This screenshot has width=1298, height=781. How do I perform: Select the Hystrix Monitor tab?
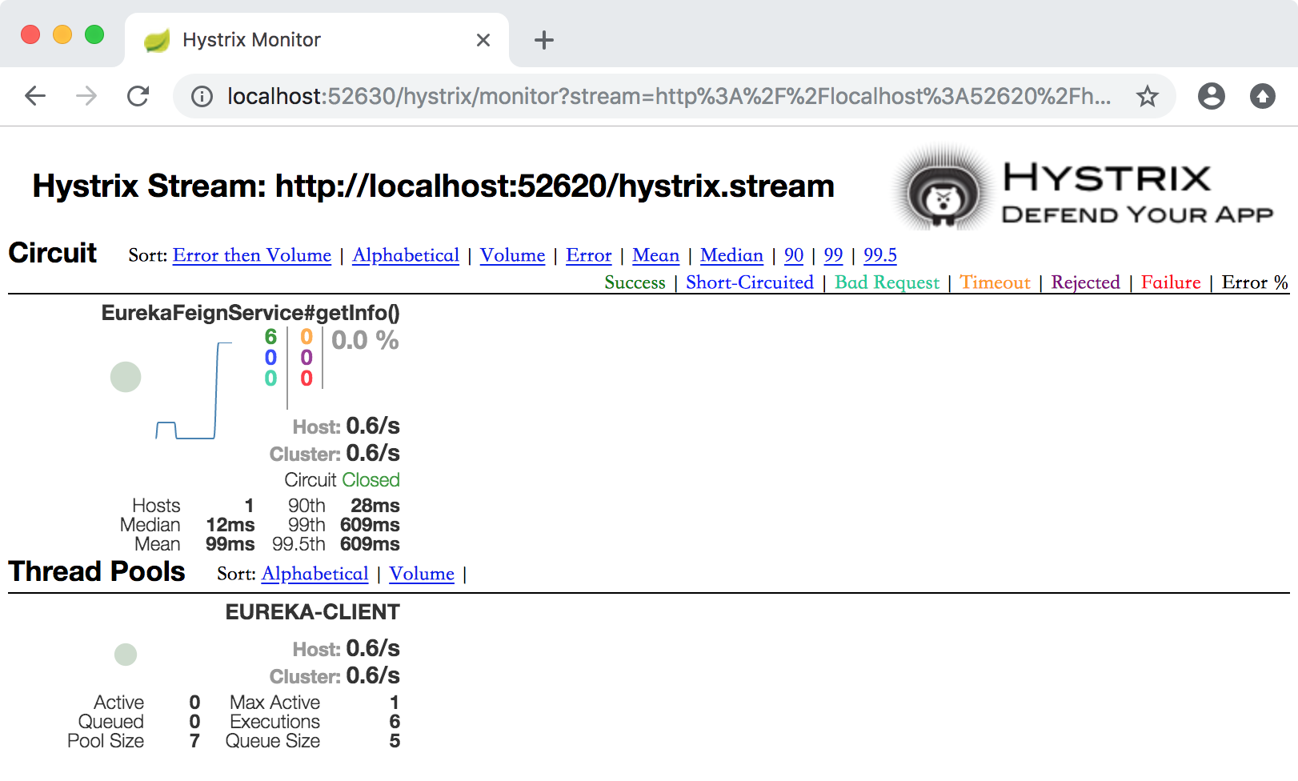[x=317, y=40]
